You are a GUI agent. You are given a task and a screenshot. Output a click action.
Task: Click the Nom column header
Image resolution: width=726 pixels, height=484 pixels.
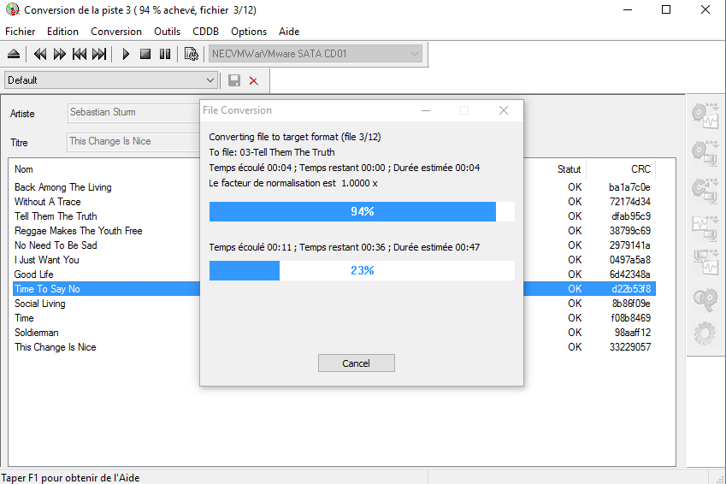[24, 169]
